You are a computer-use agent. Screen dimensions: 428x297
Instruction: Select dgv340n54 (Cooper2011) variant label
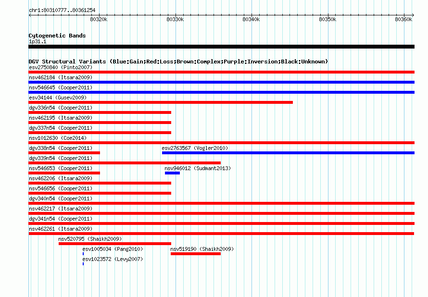(x=61, y=198)
